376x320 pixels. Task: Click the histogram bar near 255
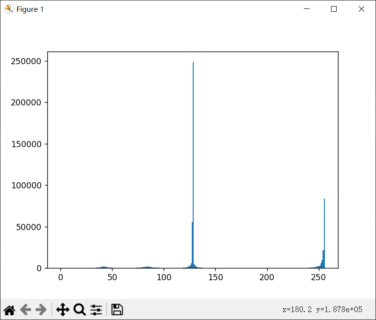324,233
